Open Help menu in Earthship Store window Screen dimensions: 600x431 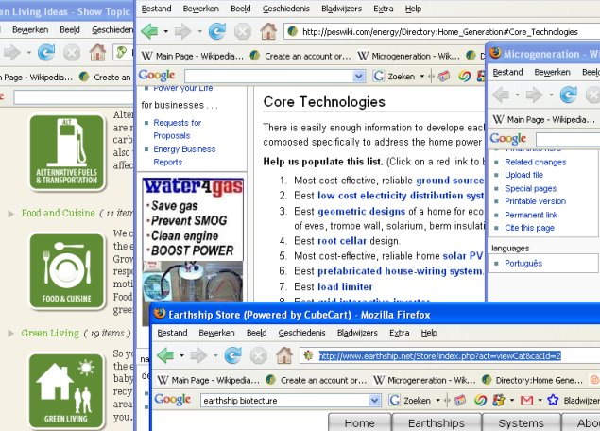[x=429, y=333]
